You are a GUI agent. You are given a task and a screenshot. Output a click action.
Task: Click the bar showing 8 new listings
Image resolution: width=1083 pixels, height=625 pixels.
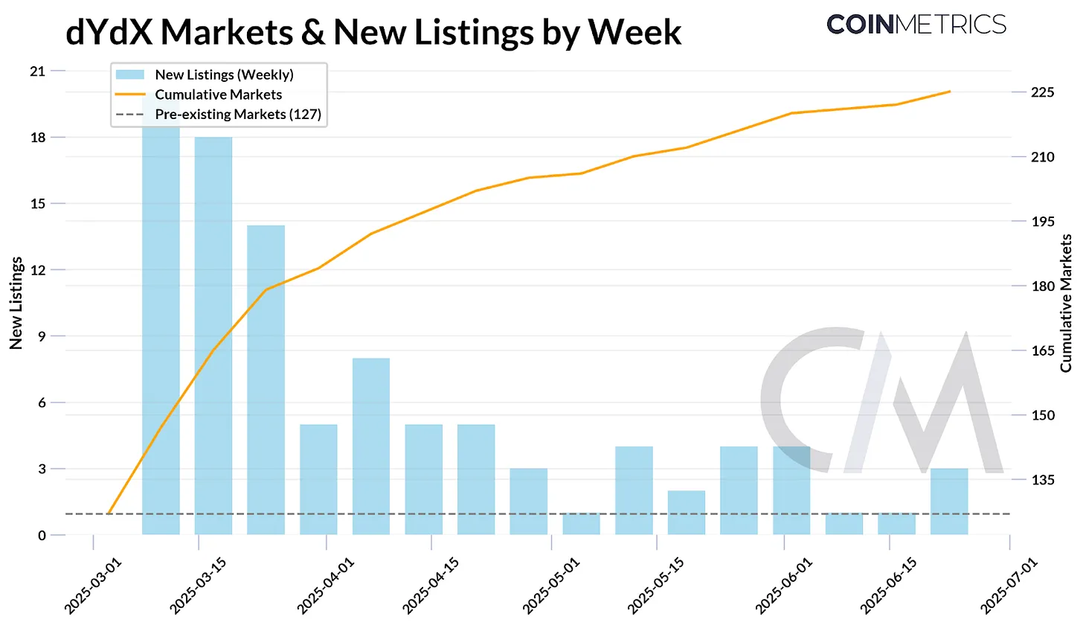371,446
